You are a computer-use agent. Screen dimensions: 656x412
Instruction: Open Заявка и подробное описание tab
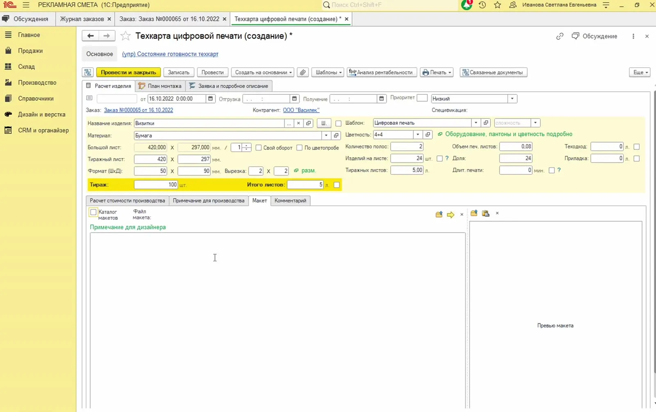229,86
